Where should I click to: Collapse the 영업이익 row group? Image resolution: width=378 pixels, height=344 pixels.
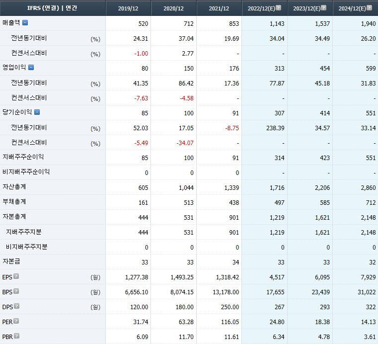pyautogui.click(x=31, y=67)
